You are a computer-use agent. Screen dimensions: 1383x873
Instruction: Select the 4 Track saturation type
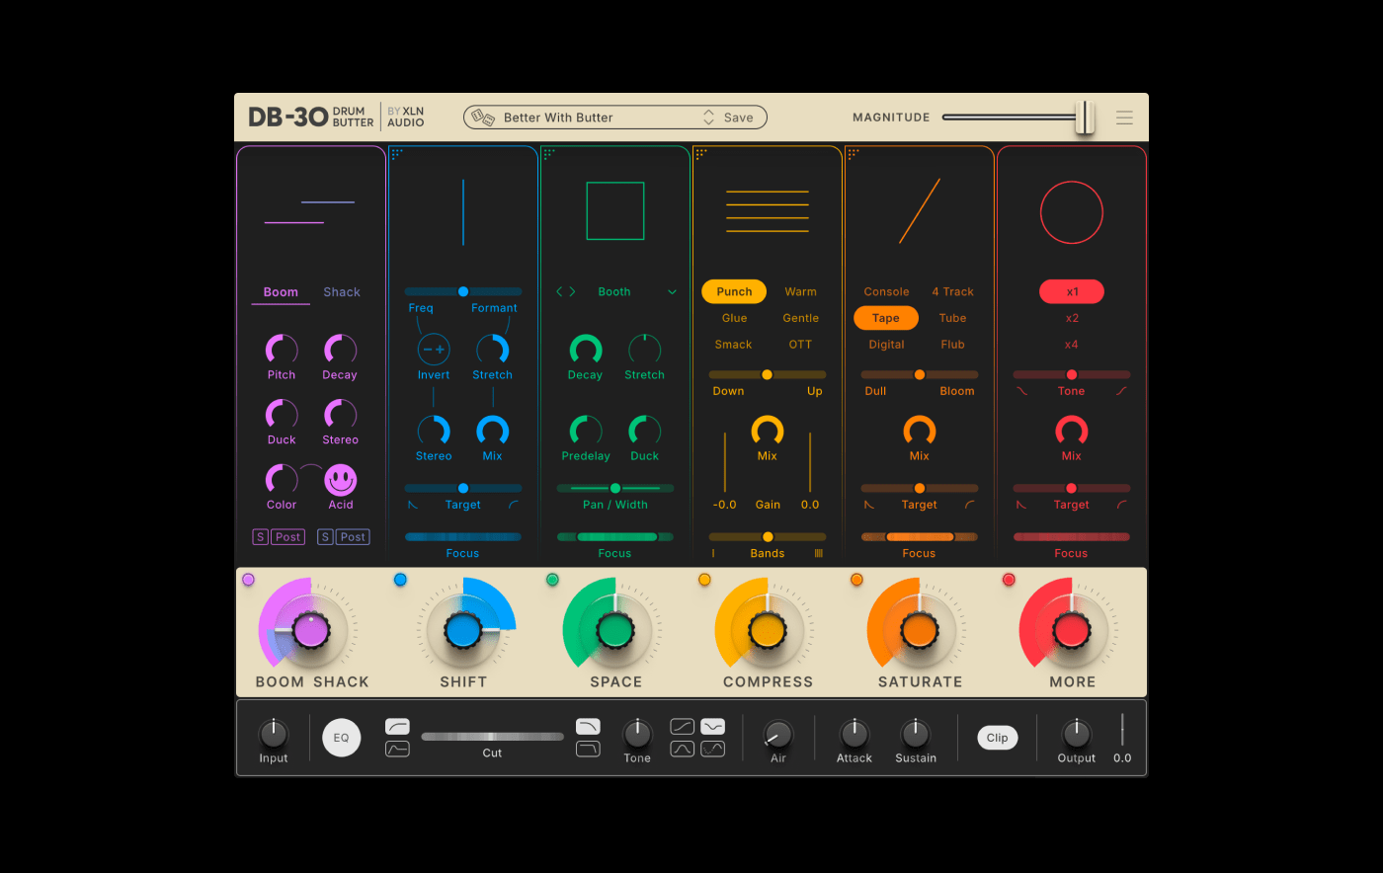tap(953, 292)
